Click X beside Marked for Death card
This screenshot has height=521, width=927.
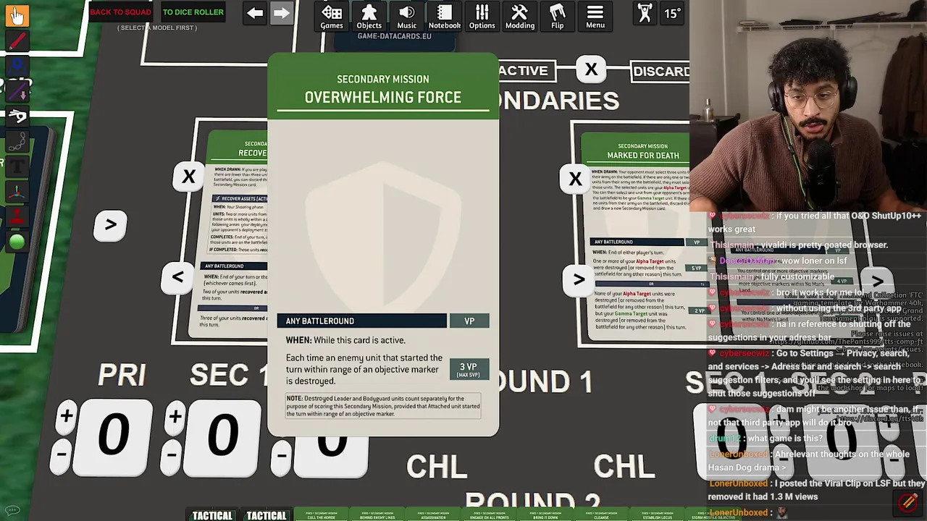[x=575, y=179]
